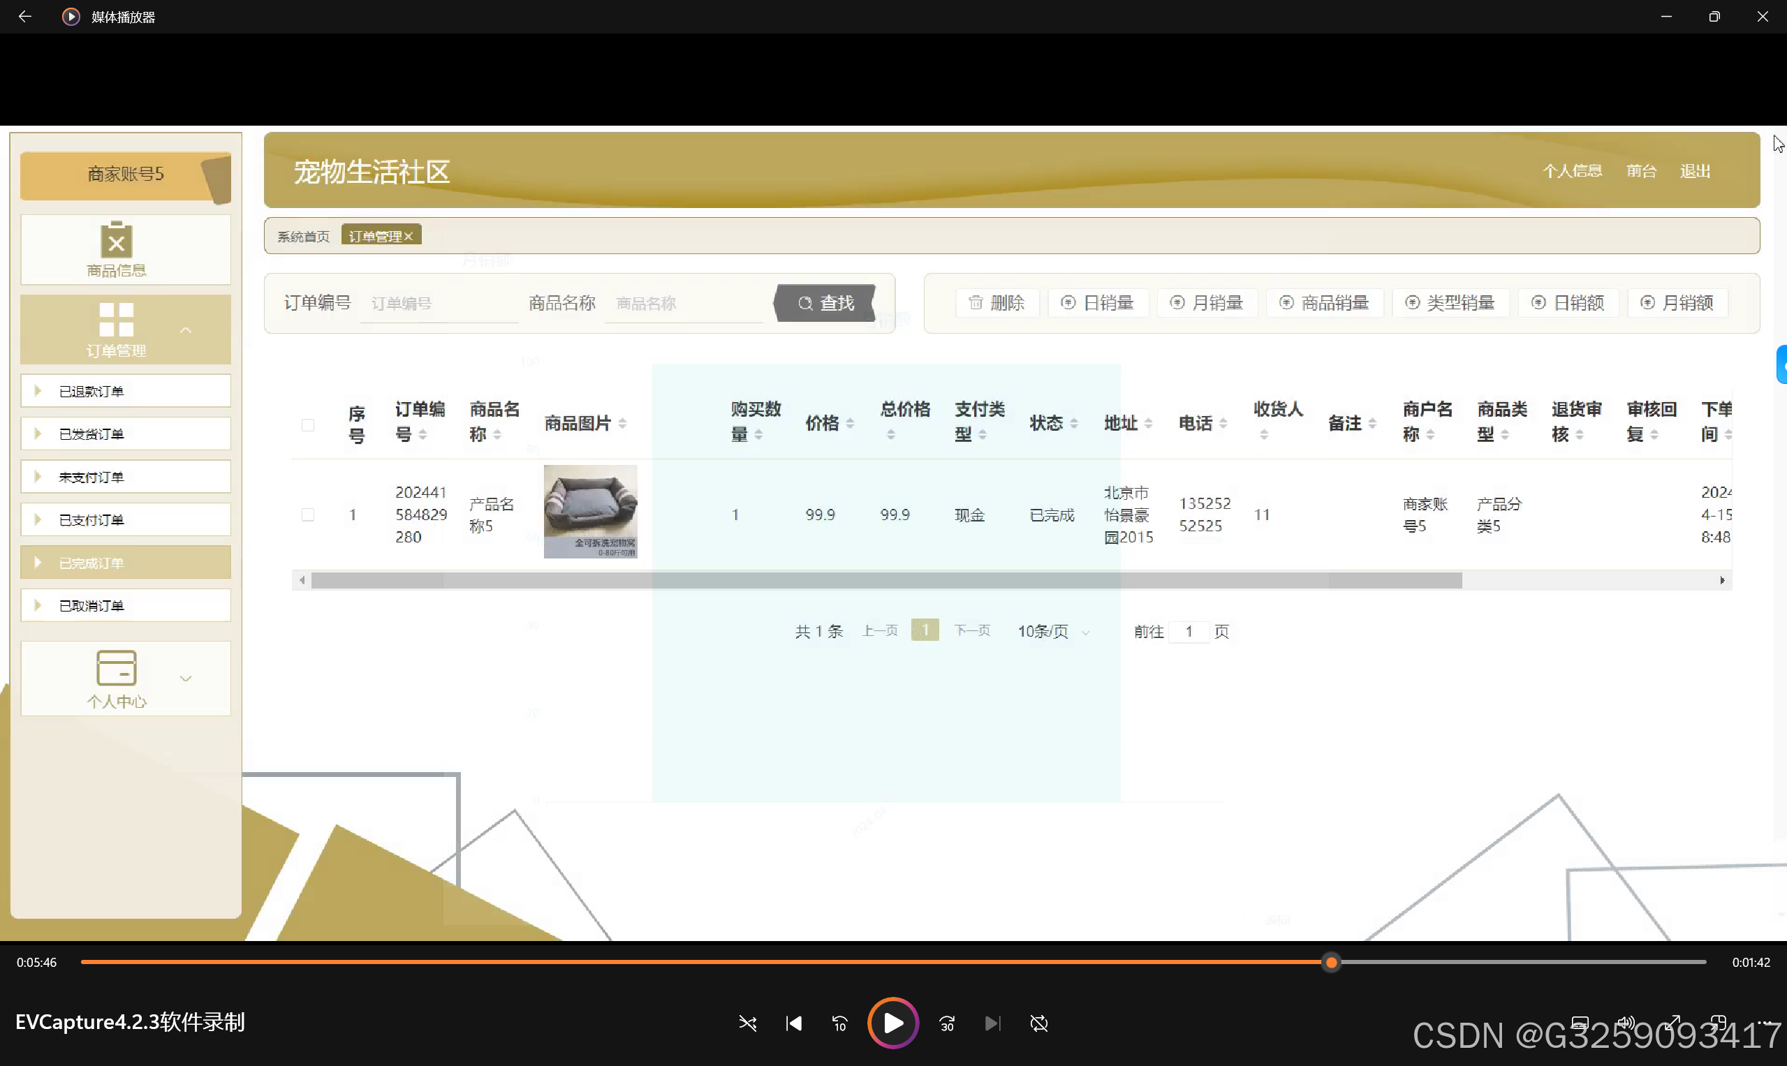Open 已发货订单 in the sidebar

(x=126, y=434)
